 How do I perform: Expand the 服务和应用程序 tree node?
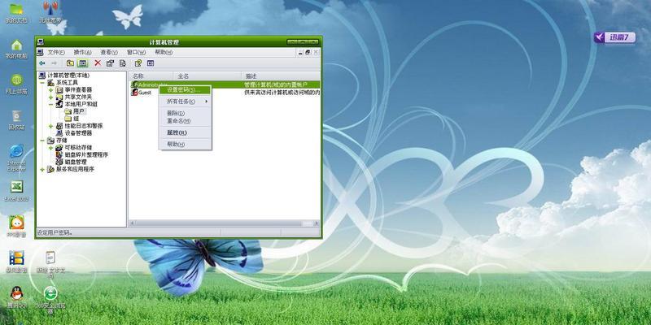click(x=42, y=170)
